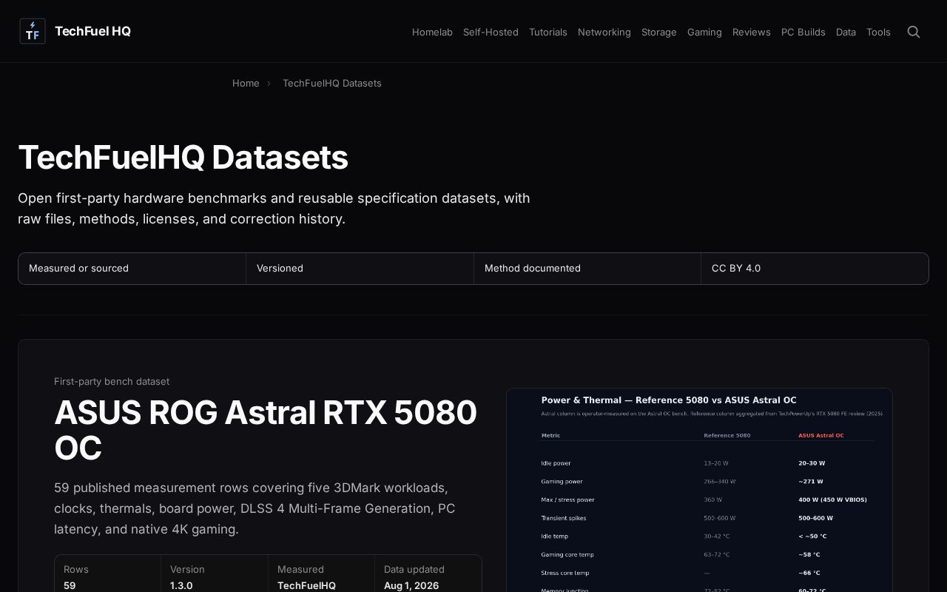947x592 pixels.
Task: Click the Version 1.3.0 cell
Action: coord(215,574)
